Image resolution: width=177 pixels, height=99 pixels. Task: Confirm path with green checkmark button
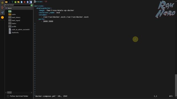pyautogui.click(x=32, y=5)
